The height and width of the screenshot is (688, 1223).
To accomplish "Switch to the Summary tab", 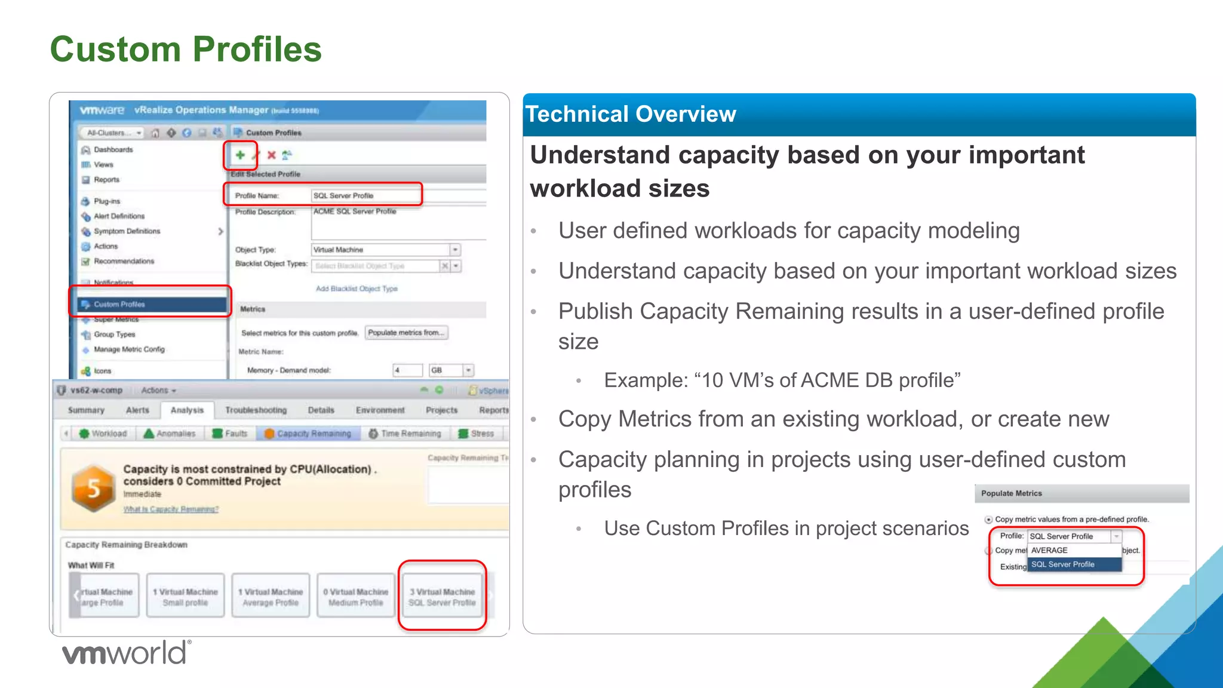I will (86, 410).
